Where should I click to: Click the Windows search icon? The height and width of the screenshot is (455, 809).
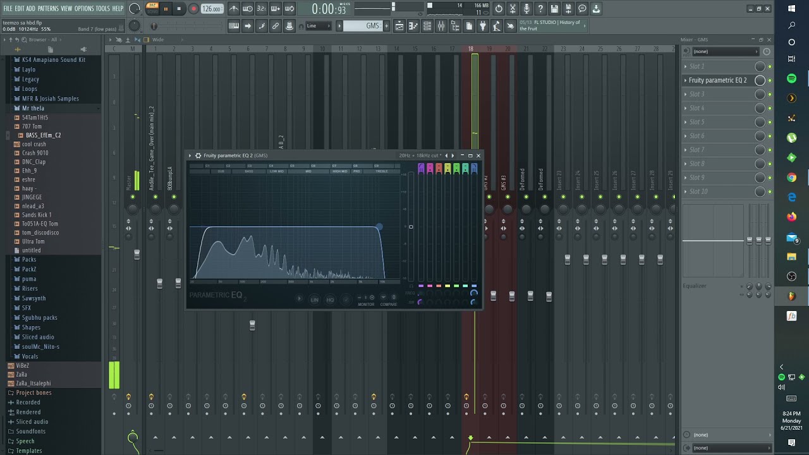pos(791,25)
